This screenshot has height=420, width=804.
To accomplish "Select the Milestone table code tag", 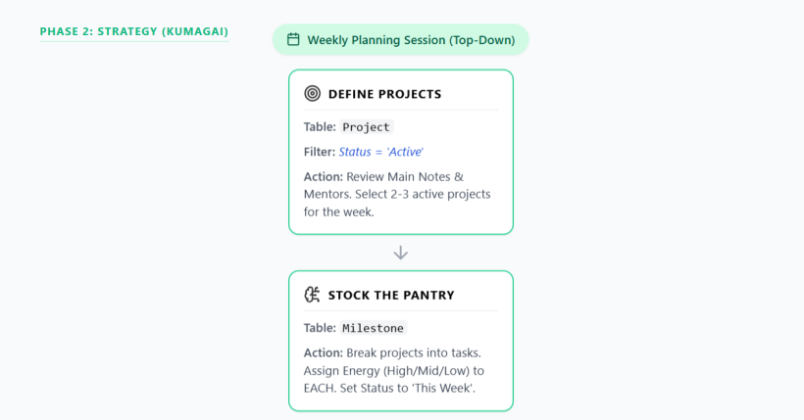I will point(373,328).
